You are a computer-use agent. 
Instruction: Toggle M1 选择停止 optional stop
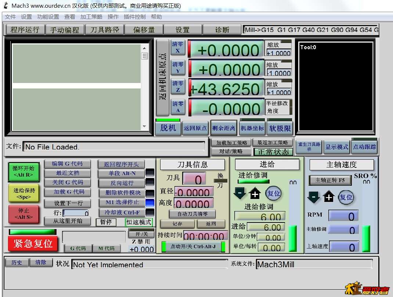pos(122,202)
